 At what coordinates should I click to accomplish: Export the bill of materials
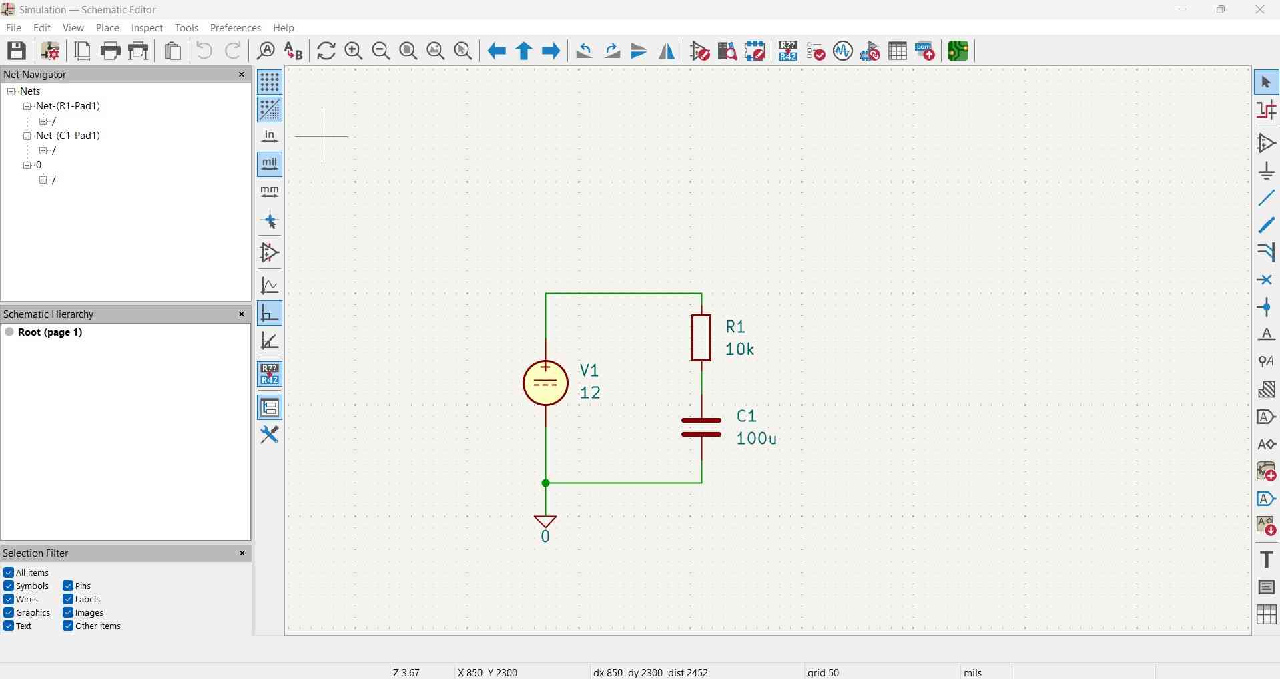[925, 51]
